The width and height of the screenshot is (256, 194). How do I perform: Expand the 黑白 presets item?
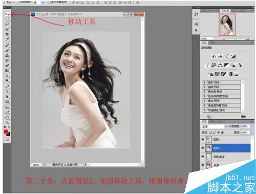222,101
